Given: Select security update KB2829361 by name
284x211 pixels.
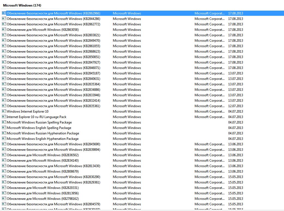Looking at the screenshot, I should click(x=53, y=182).
